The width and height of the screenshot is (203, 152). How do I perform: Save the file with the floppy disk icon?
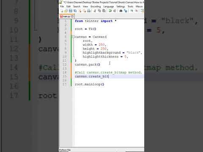pos(71,11)
